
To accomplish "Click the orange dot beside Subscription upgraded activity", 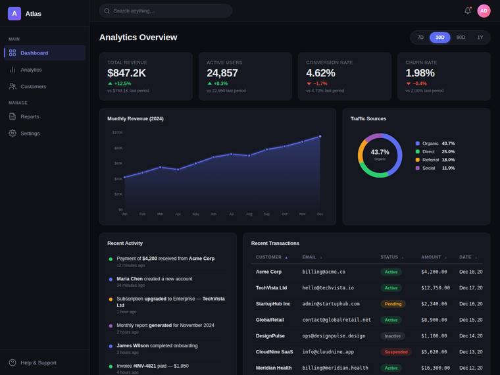I will [x=111, y=299].
